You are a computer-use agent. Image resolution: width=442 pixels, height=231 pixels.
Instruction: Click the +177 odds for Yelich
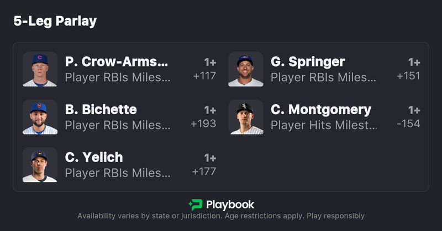[204, 171]
